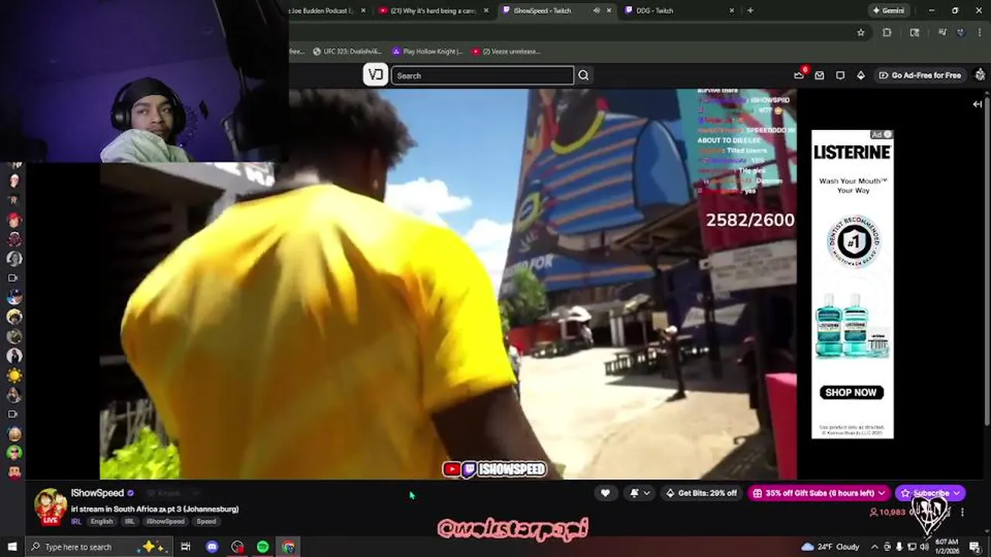Open the 24°F Cloudy weather widget
This screenshot has height=557, width=991.
coord(831,547)
